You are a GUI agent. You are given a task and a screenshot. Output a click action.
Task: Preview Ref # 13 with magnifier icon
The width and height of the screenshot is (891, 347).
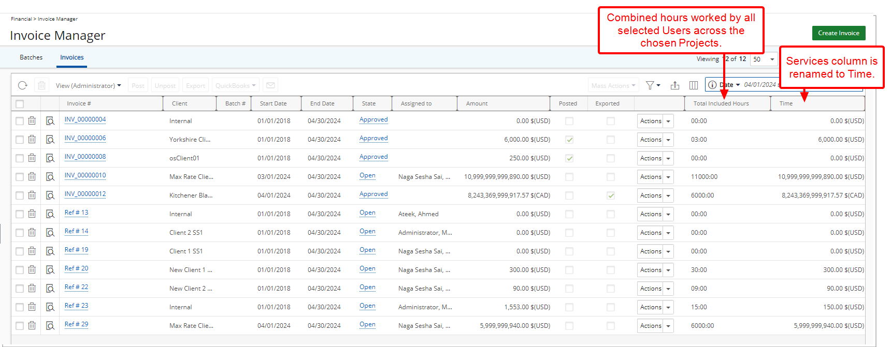coord(50,214)
